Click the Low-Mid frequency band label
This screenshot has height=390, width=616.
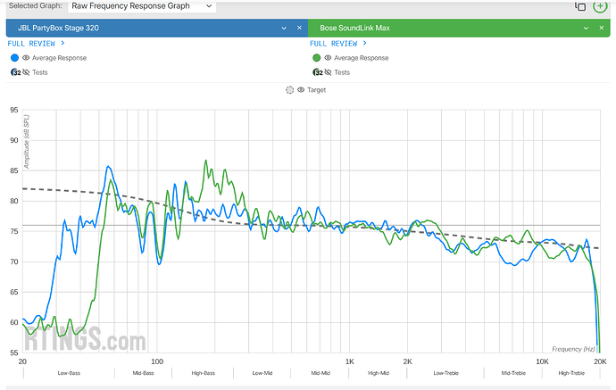pyautogui.click(x=262, y=373)
